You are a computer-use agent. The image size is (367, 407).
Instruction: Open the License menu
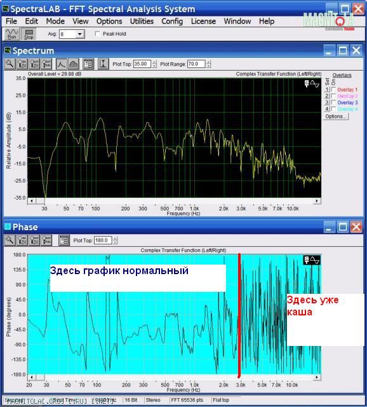(x=203, y=21)
